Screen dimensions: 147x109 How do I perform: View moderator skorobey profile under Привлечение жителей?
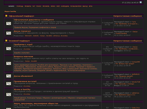pyautogui.click(x=27, y=86)
